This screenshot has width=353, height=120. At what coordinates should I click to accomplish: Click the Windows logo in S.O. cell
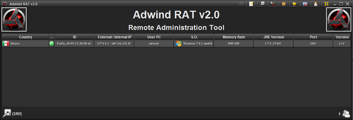pyautogui.click(x=179, y=43)
